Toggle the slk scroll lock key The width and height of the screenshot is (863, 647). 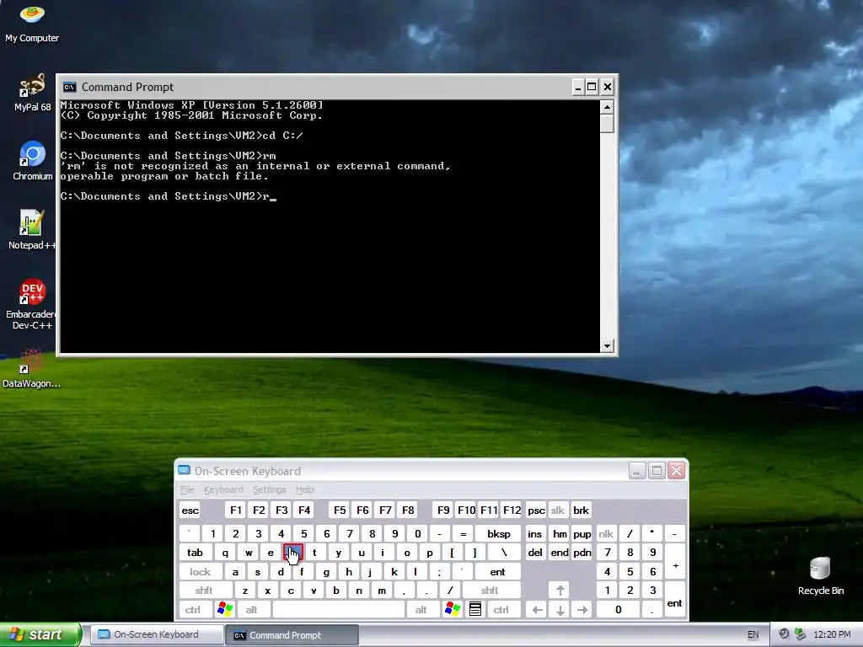pos(558,510)
